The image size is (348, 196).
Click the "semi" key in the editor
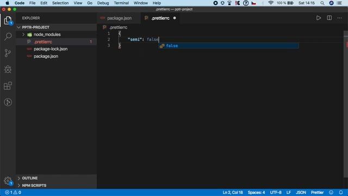click(135, 39)
